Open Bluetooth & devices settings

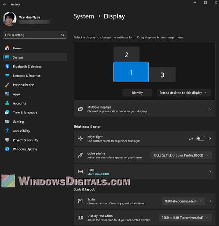[35, 66]
